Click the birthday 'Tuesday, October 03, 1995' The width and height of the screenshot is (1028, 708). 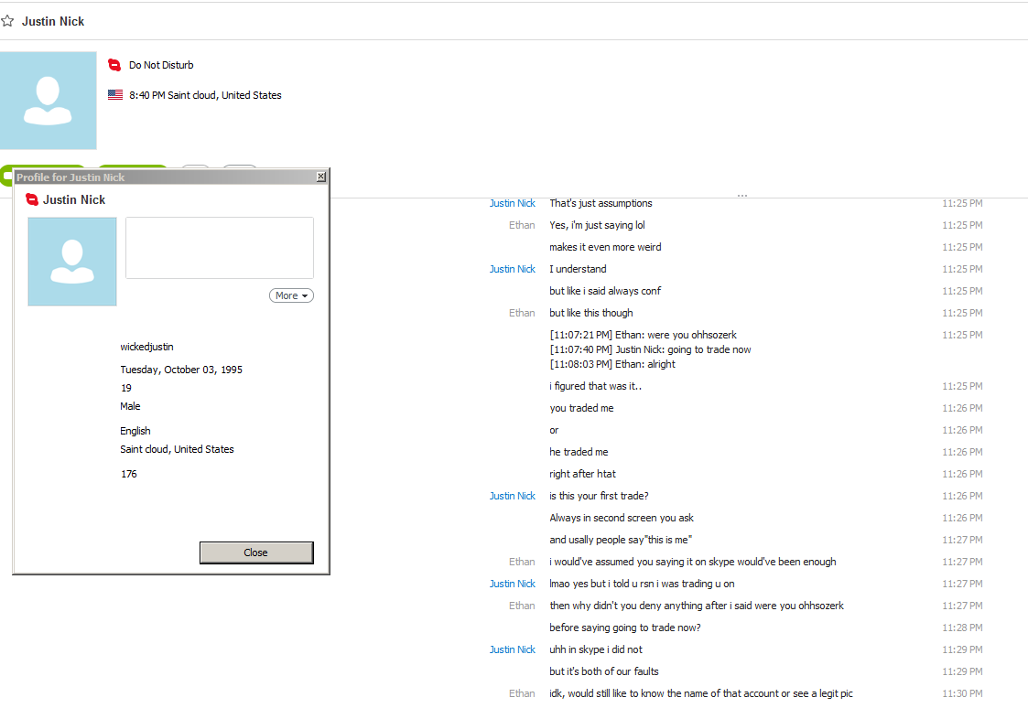tap(181, 370)
